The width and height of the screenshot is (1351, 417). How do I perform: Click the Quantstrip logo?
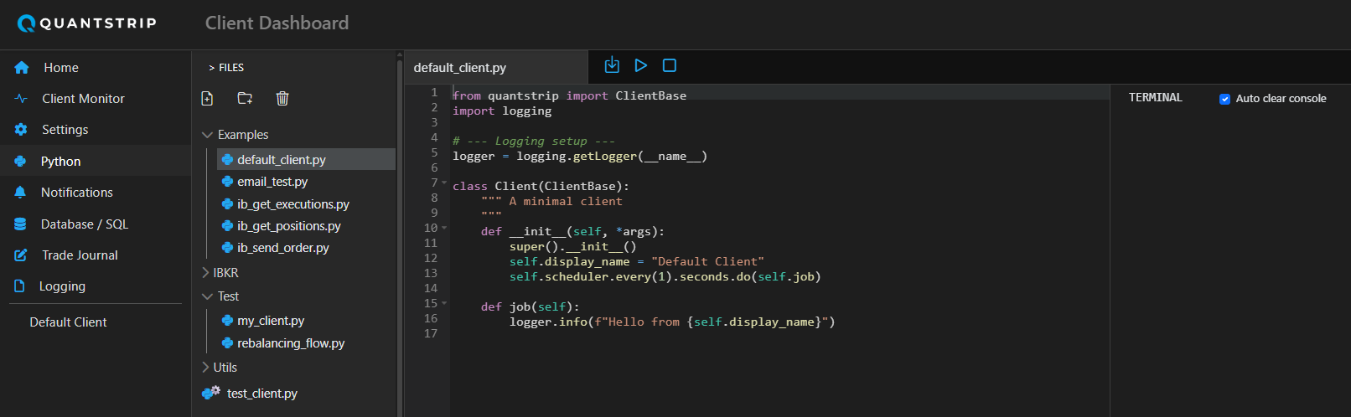pos(87,23)
